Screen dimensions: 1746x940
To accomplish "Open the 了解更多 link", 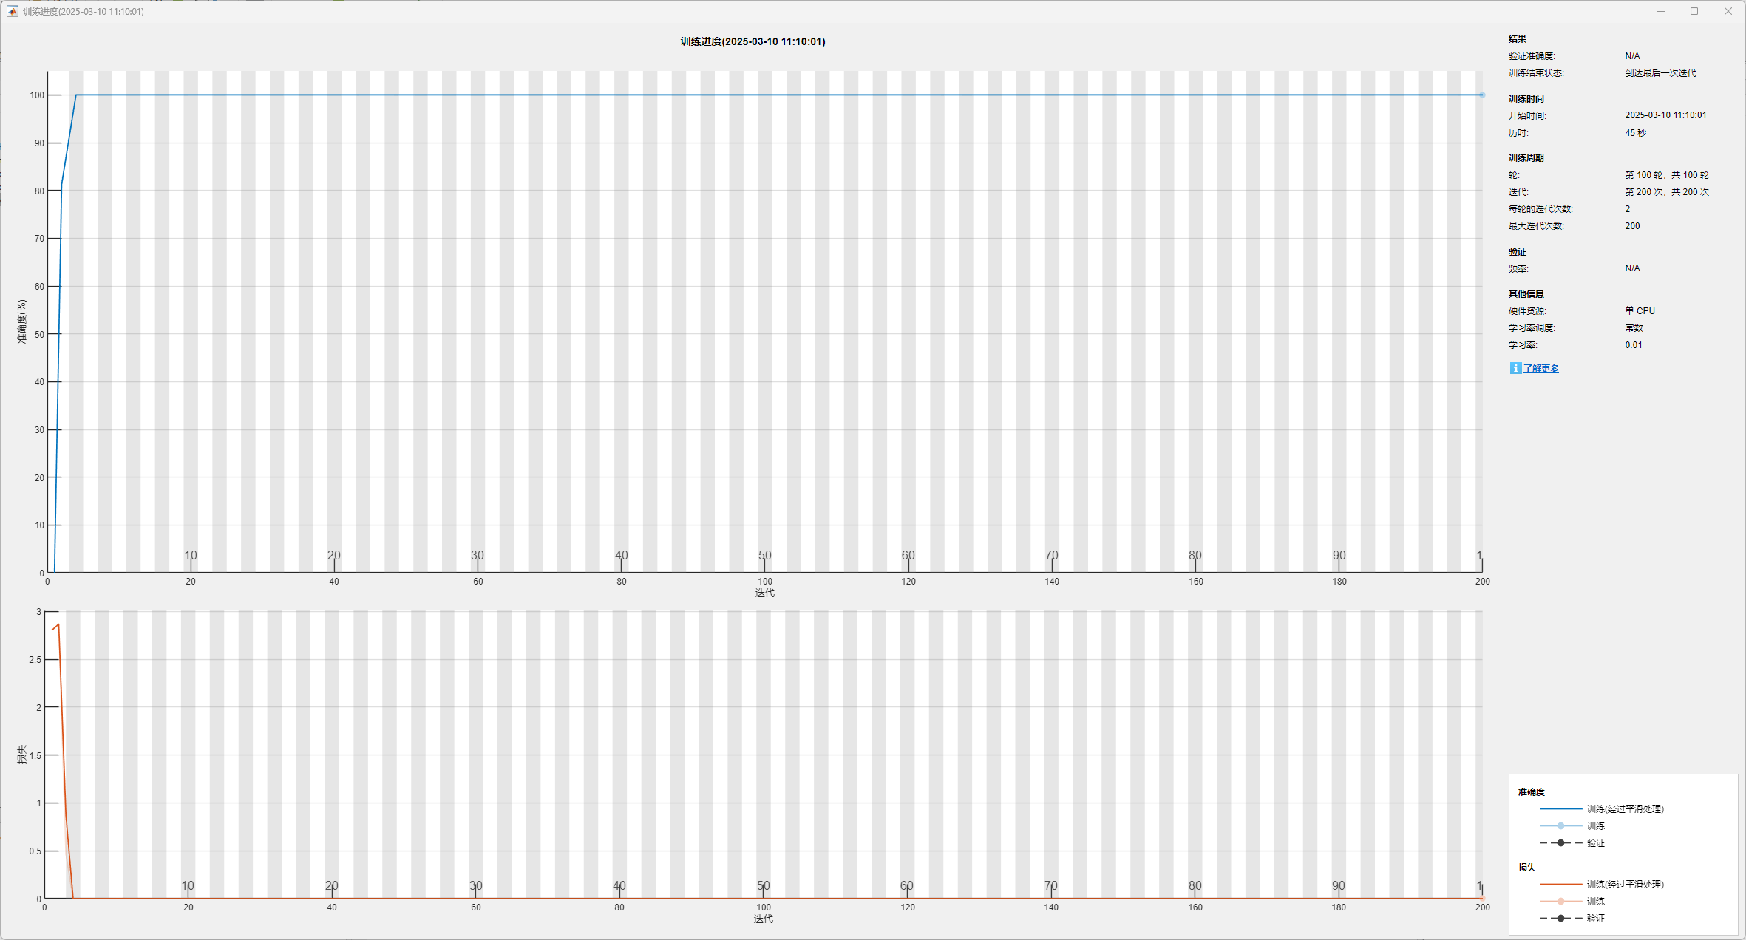I will (1541, 369).
